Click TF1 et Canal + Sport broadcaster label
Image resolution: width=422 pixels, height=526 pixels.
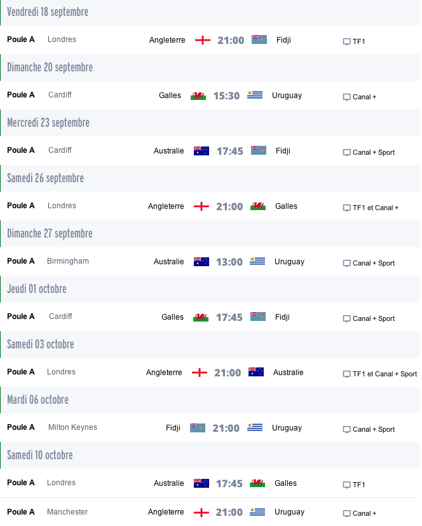coord(385,374)
